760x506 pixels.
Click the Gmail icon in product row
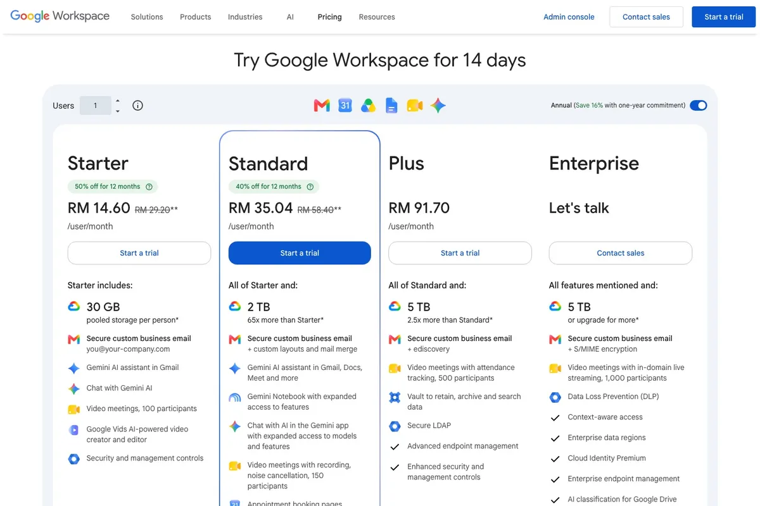point(322,106)
